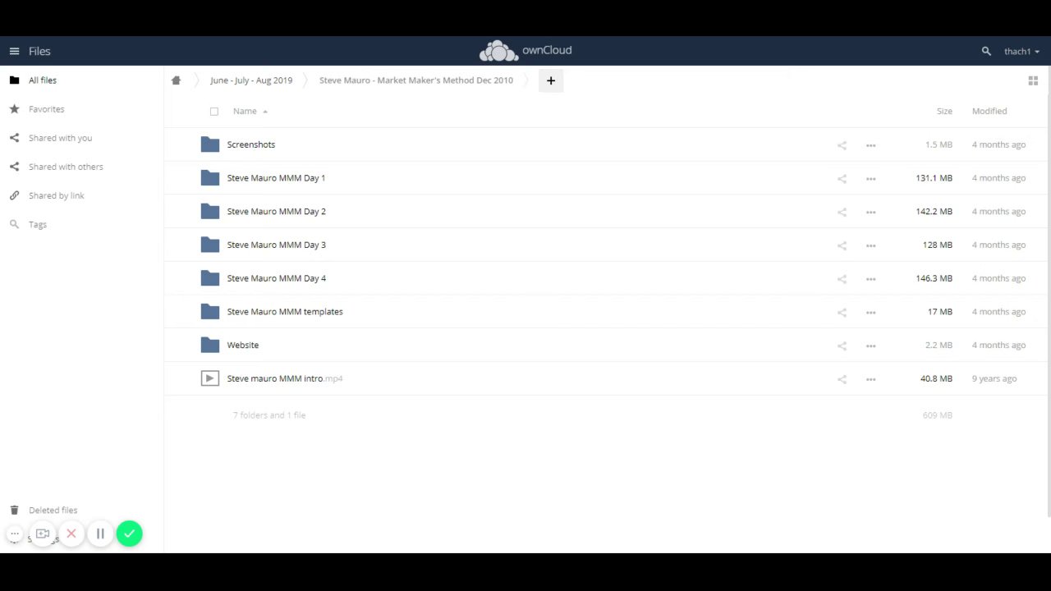This screenshot has height=591, width=1051.
Task: Click Steve Mauro - Market Maker's Method breadcrumb
Action: coord(416,80)
